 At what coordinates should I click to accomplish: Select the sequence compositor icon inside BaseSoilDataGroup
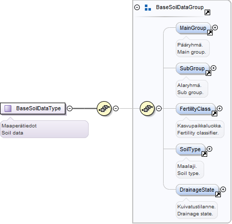pyautogui.click(x=147, y=108)
